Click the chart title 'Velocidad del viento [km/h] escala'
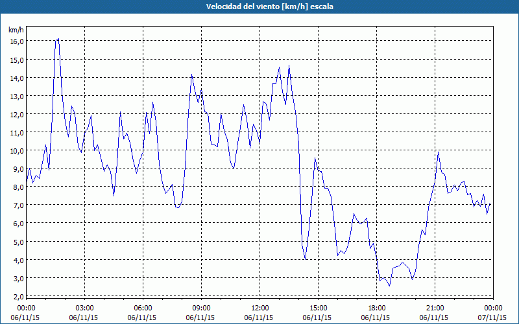 (x=269, y=6)
